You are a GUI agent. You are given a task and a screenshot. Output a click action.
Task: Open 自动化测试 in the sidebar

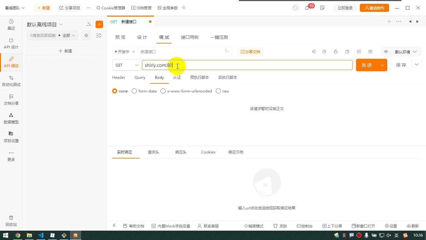[11, 81]
